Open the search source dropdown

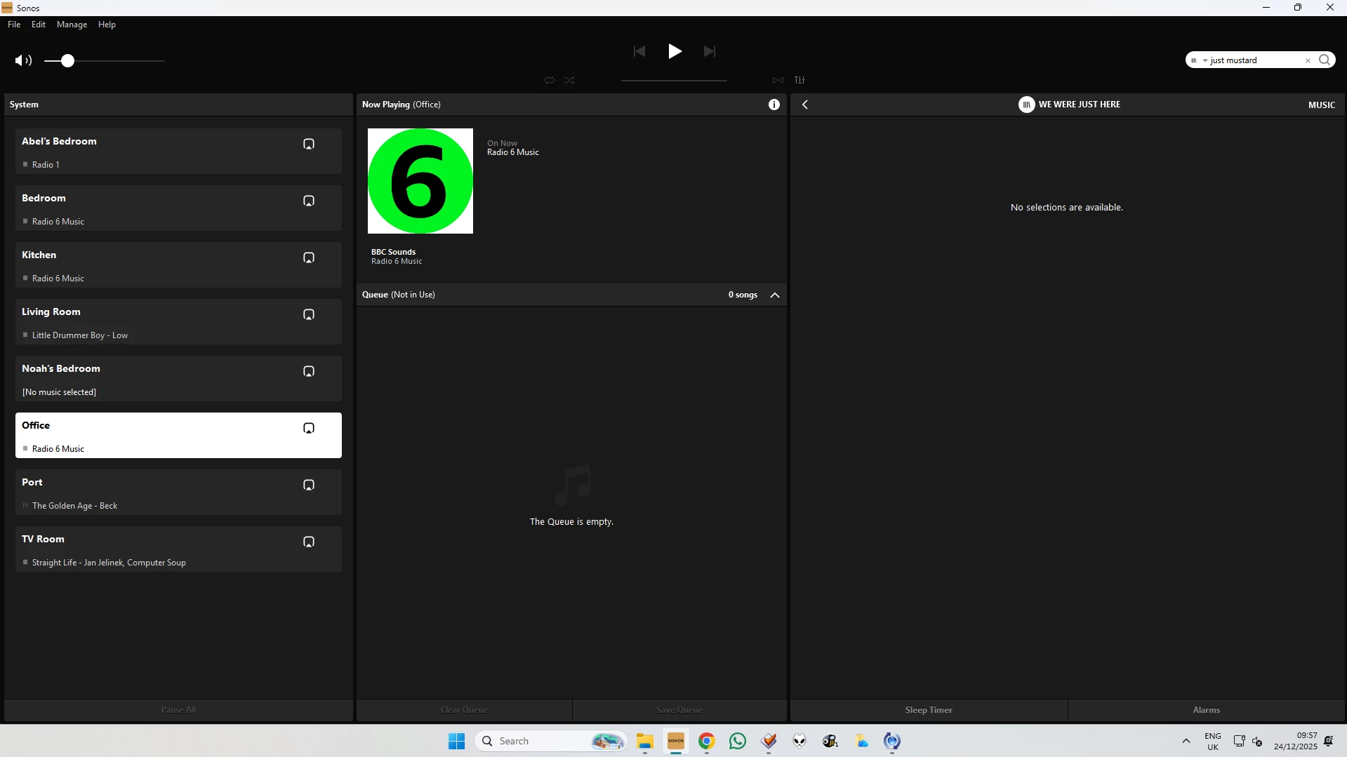tap(1198, 60)
